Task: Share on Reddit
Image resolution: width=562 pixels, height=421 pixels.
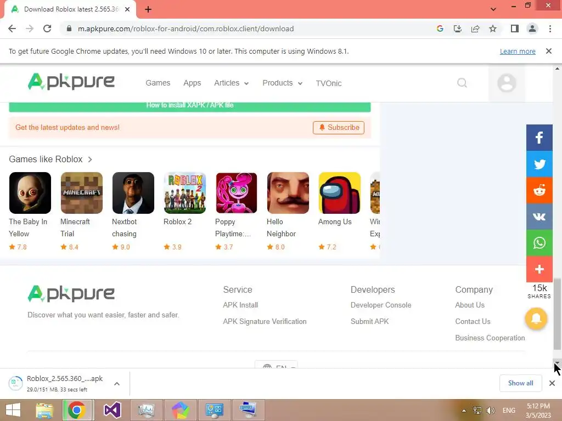Action: 539,190
